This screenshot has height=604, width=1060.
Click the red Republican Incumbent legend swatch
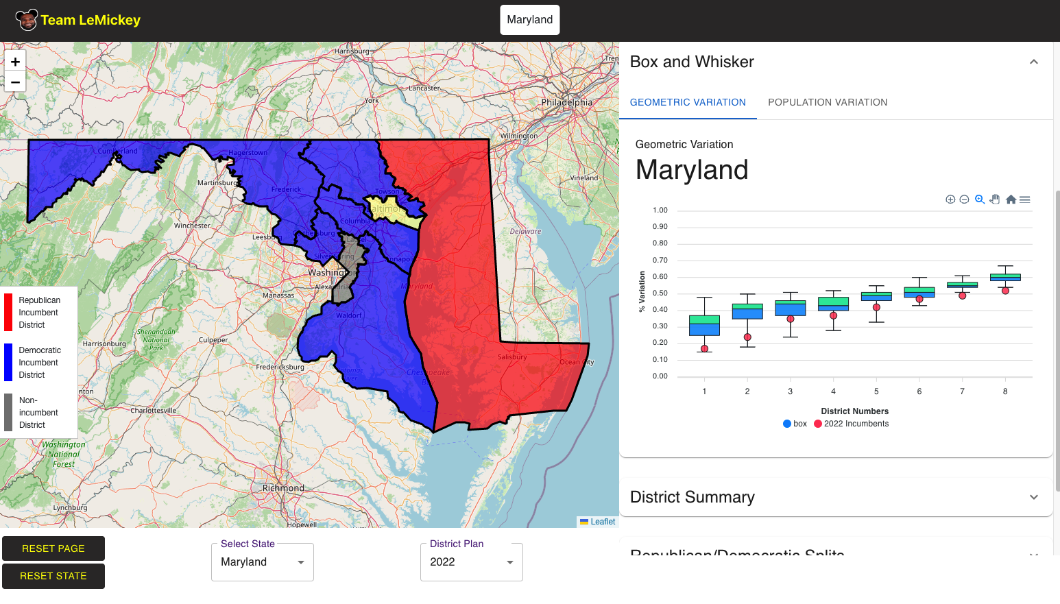[8, 313]
